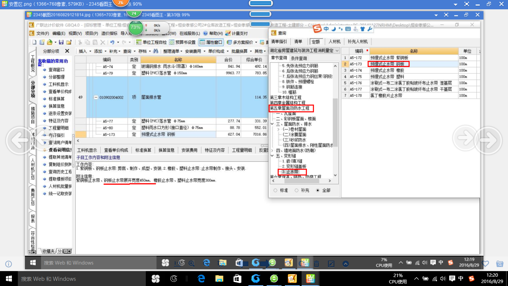Collapse row 010902004002 with minus box
Viewport: 508px width, 286px height.
pos(96,97)
